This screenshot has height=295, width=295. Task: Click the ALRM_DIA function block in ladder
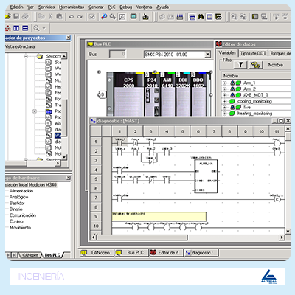(x=206, y=176)
